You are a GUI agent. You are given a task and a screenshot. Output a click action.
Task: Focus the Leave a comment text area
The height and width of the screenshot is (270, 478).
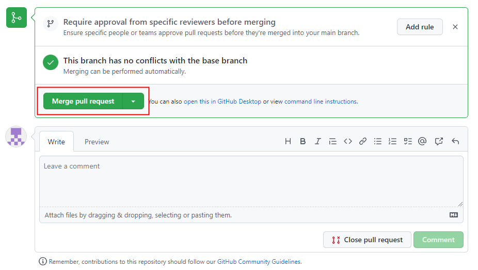coord(251,181)
